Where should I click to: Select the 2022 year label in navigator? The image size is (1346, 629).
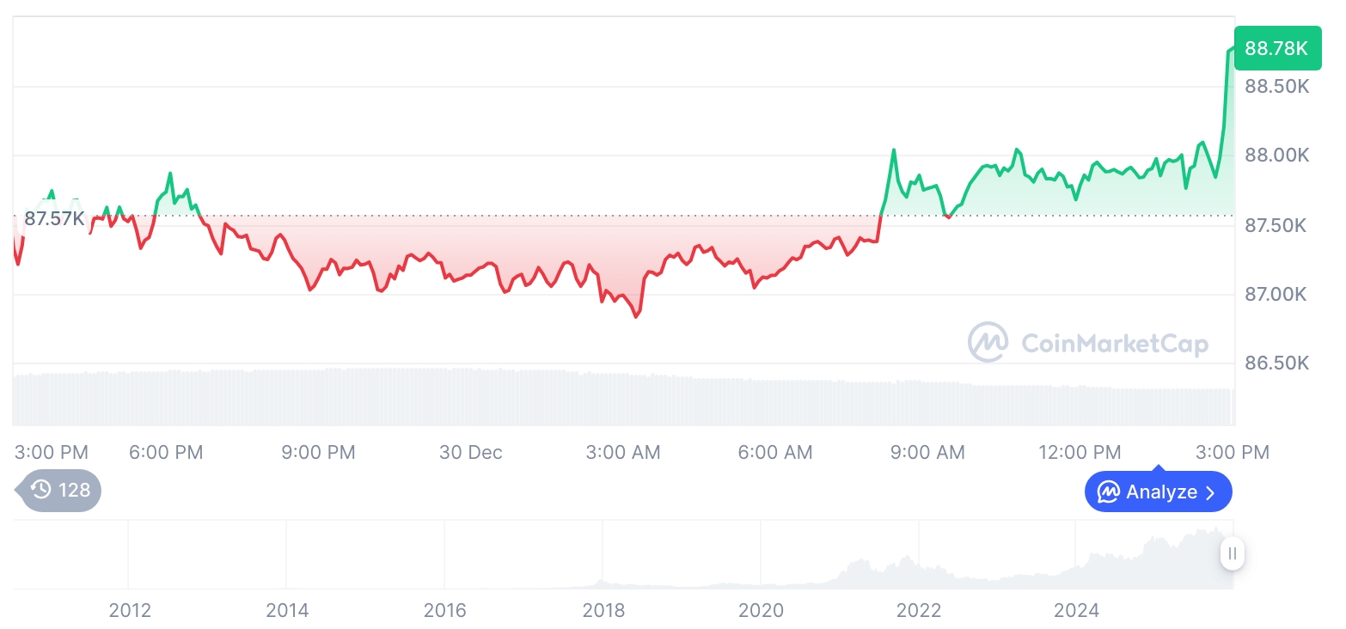919,610
